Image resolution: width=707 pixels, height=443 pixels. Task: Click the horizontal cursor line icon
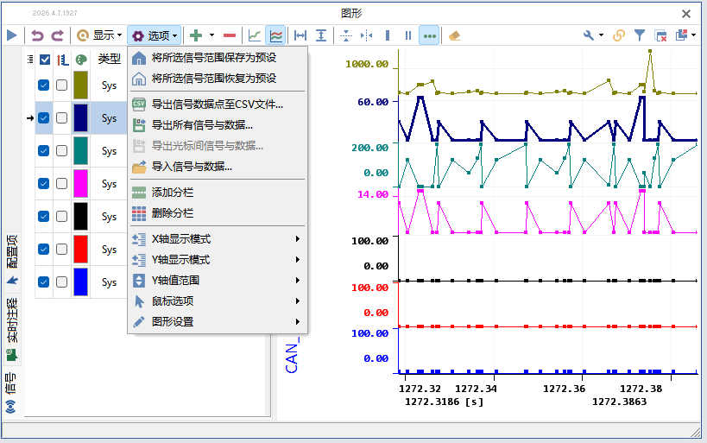[x=346, y=35]
